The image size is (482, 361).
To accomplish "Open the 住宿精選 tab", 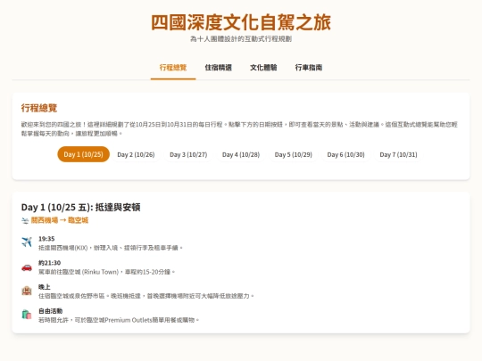I will (219, 68).
